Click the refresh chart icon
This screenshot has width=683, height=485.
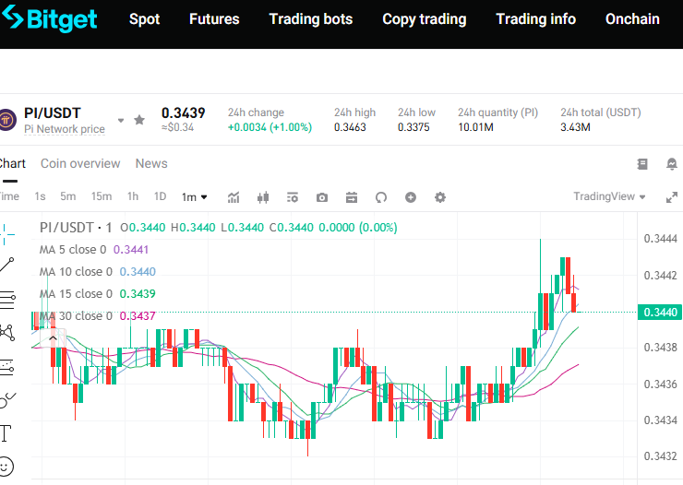click(381, 197)
